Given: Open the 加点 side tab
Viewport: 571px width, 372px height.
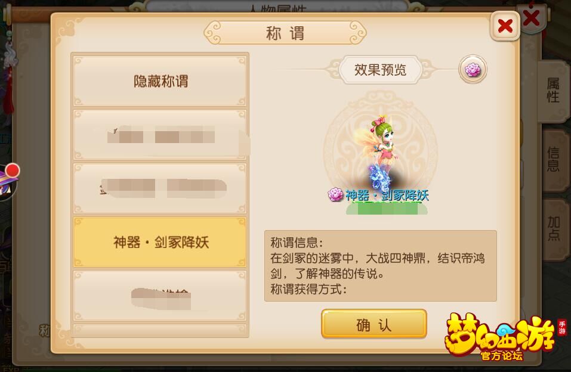Looking at the screenshot, I should (554, 228).
